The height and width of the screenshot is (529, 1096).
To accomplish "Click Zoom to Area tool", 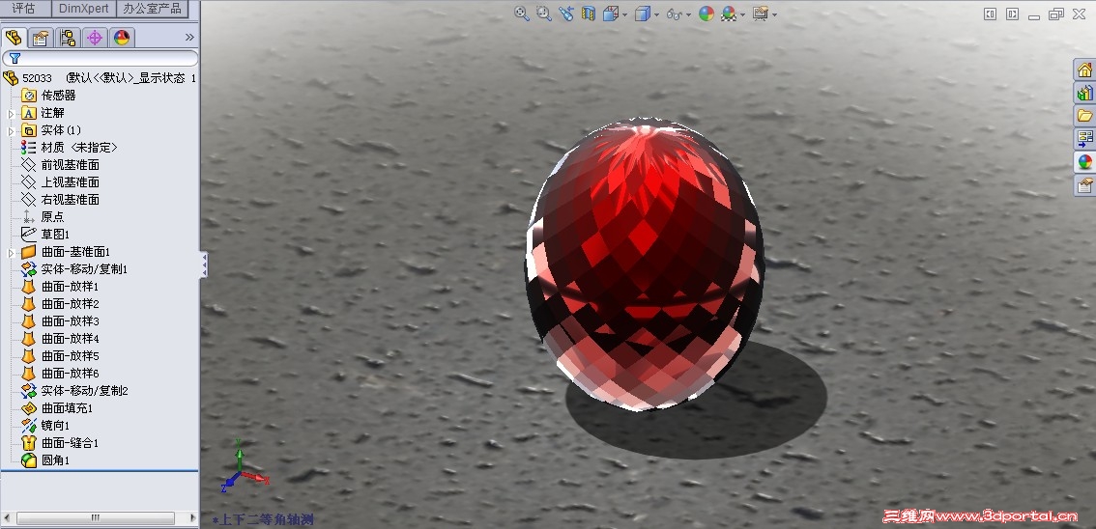I will point(544,14).
